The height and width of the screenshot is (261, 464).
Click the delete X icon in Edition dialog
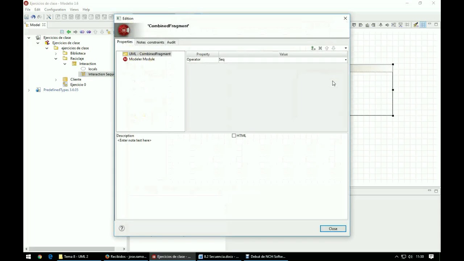click(x=320, y=48)
